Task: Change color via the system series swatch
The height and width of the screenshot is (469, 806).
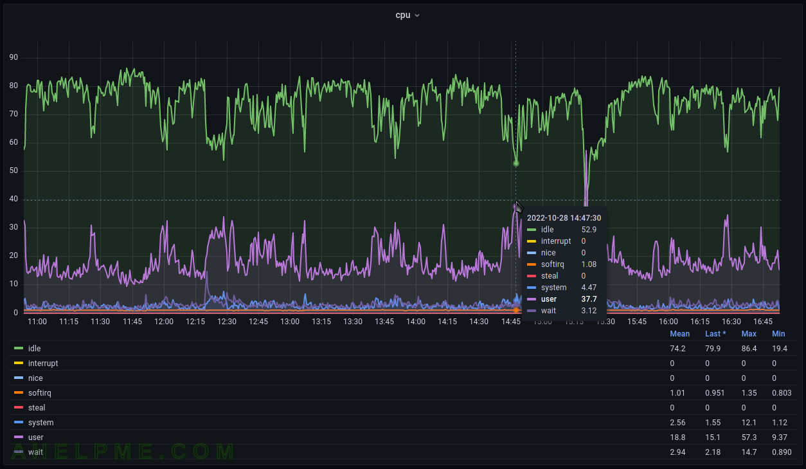Action: tap(19, 423)
